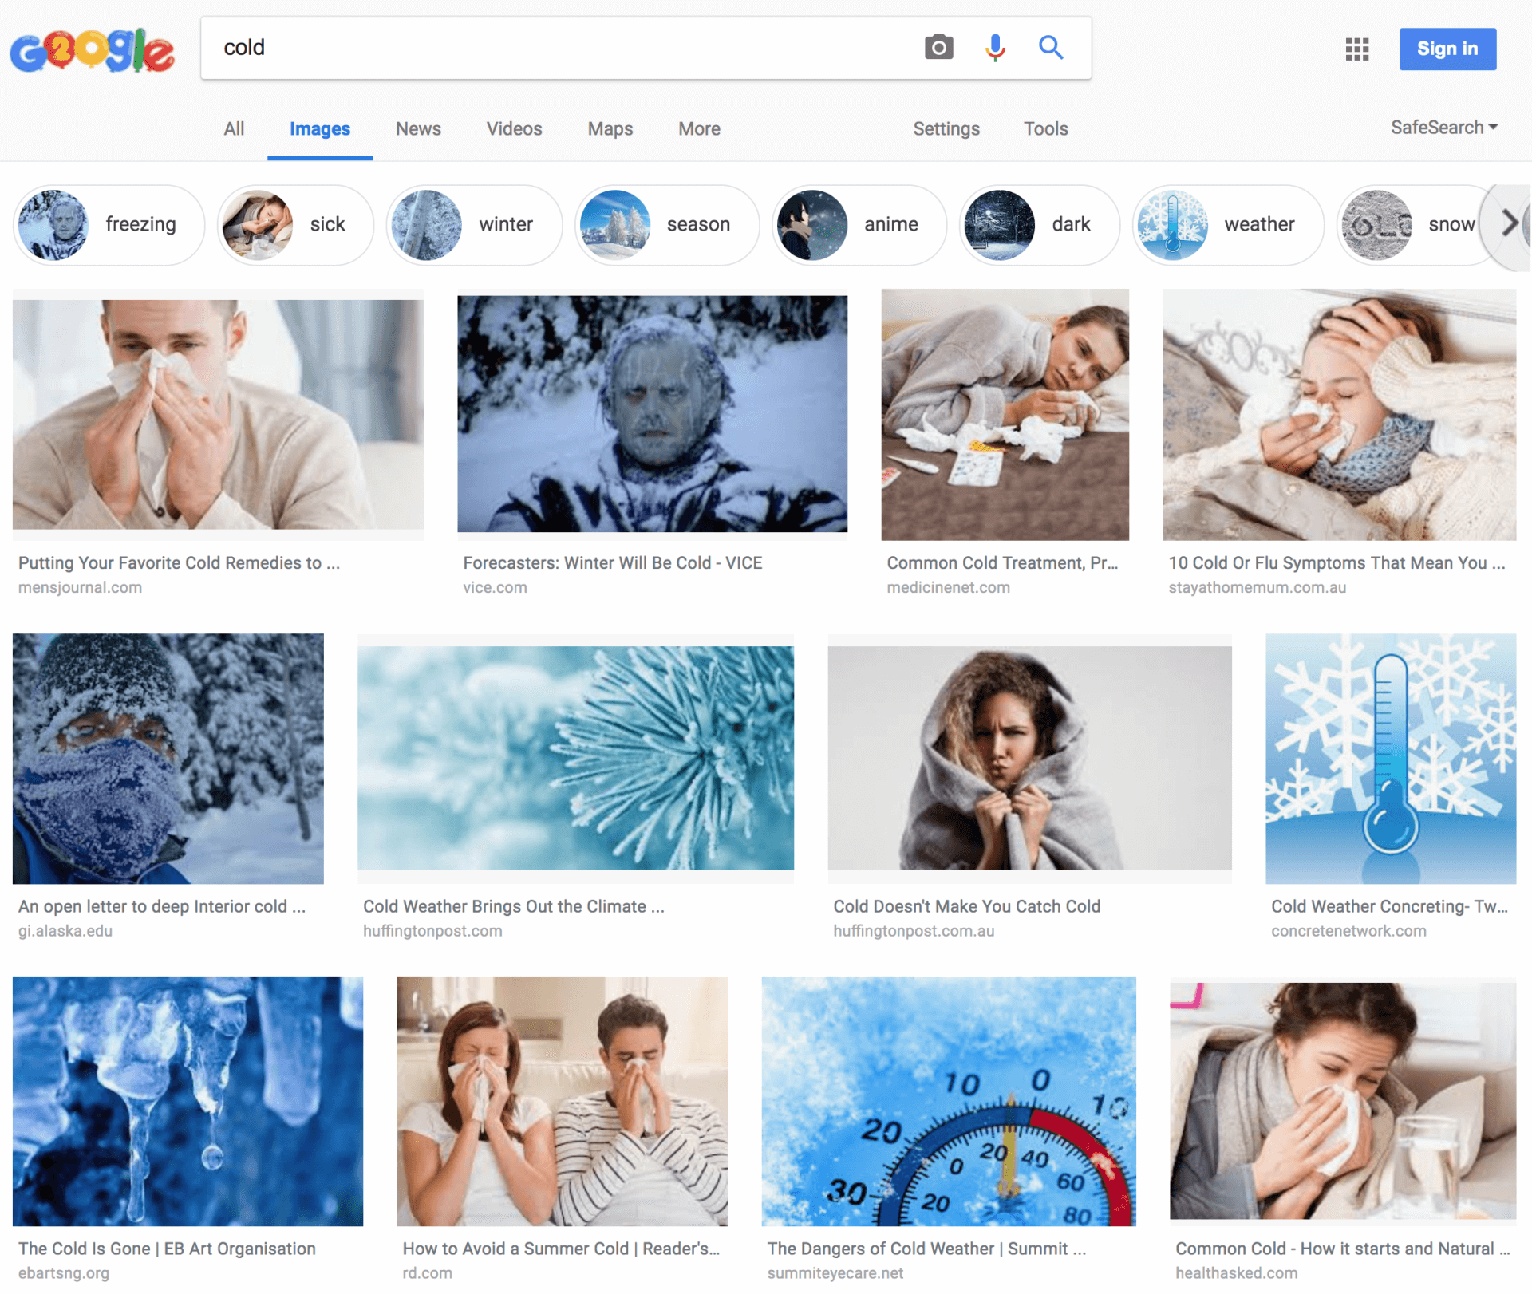
Task: Open the SafeSearch dropdown
Action: click(1443, 127)
